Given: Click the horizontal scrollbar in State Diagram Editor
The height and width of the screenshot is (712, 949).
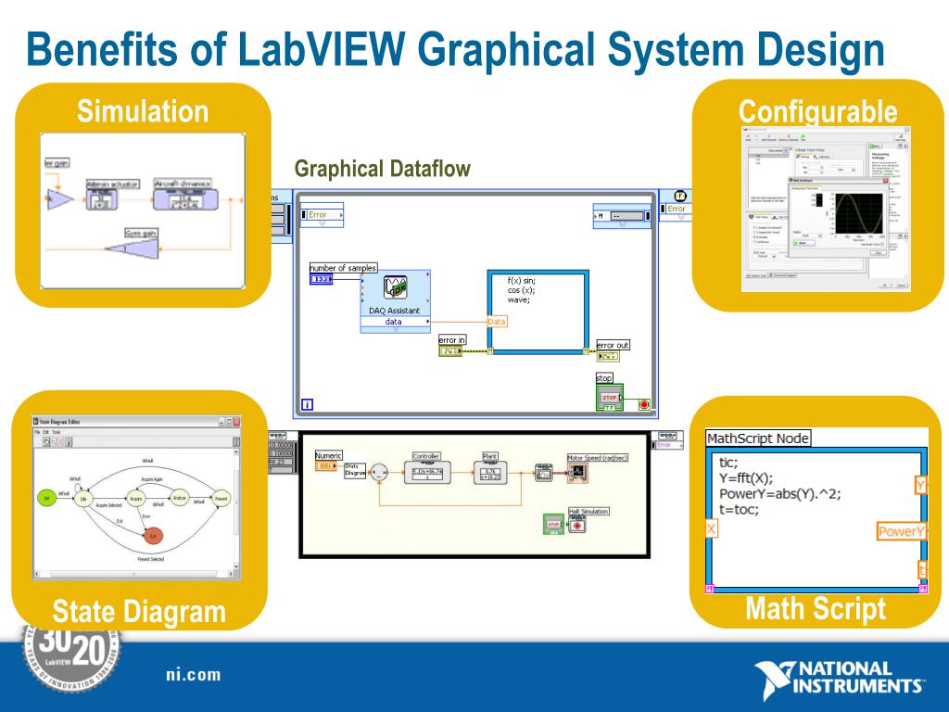Looking at the screenshot, I should pyautogui.click(x=133, y=573).
